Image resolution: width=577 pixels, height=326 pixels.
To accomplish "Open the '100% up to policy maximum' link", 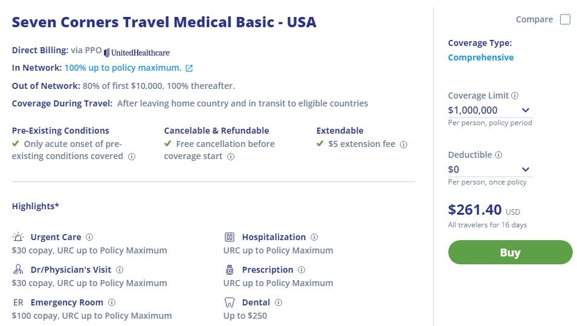I will [123, 68].
